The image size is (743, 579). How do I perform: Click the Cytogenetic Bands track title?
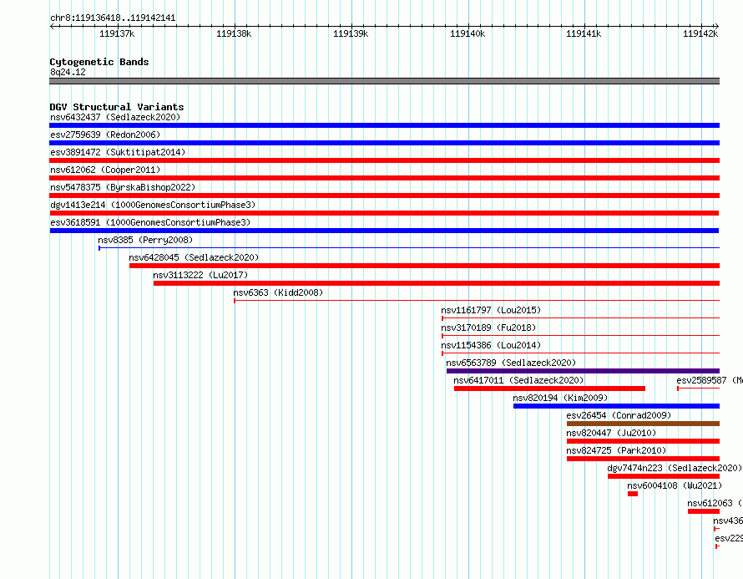[x=99, y=62]
